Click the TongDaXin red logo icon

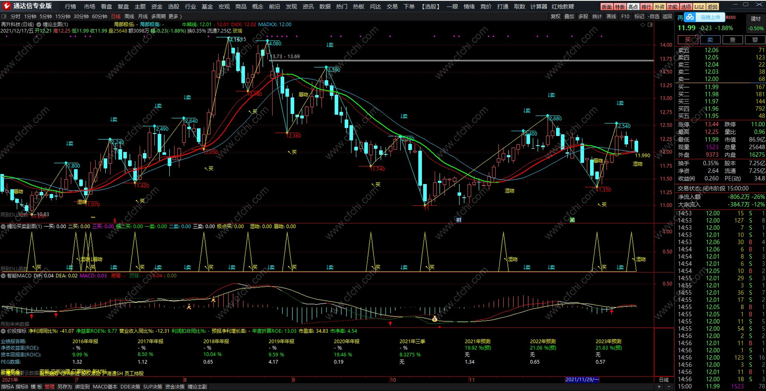pyautogui.click(x=6, y=6)
